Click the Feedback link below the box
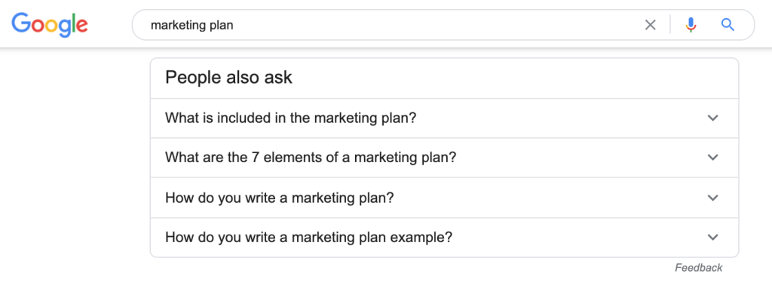The width and height of the screenshot is (772, 295). point(699,268)
